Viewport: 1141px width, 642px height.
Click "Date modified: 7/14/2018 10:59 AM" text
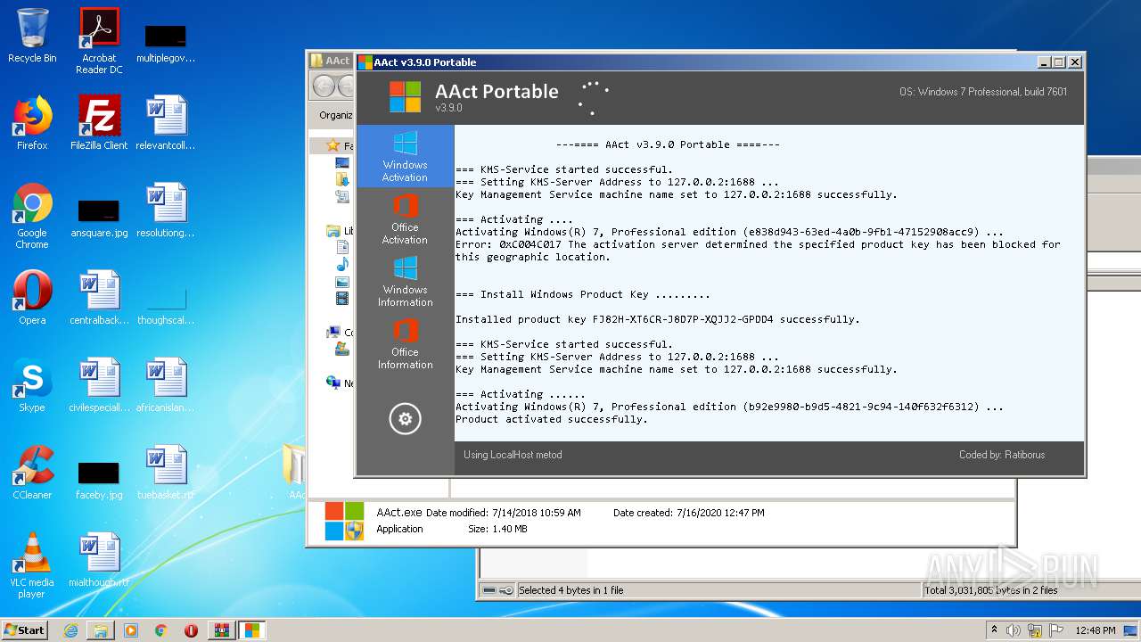504,513
